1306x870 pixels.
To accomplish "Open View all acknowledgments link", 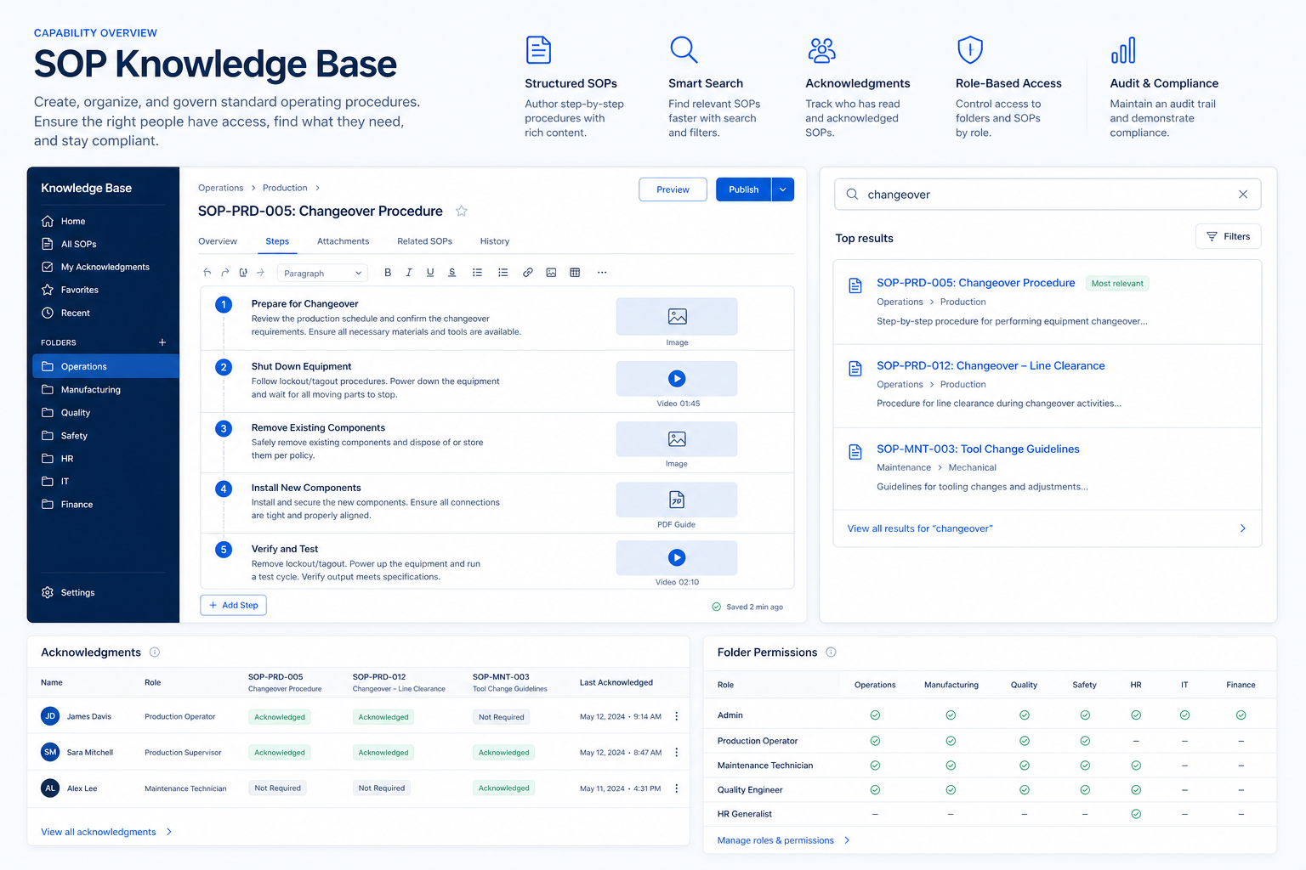I will pos(106,832).
